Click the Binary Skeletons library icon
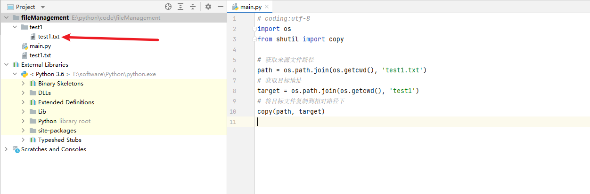 (x=33, y=83)
